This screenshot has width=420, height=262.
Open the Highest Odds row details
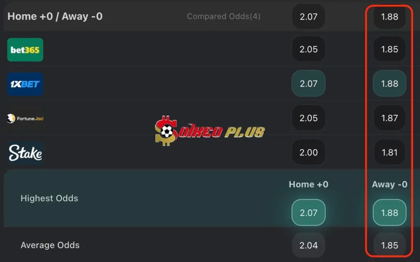(x=49, y=198)
